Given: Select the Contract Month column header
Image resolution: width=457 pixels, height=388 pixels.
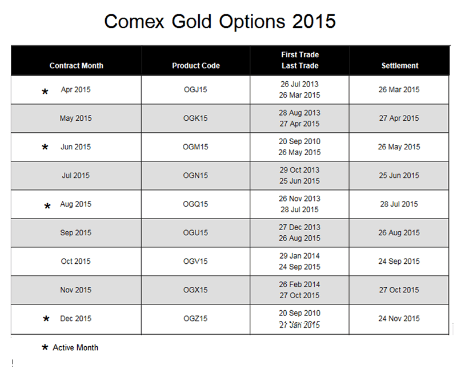Looking at the screenshot, I should click(x=77, y=66).
